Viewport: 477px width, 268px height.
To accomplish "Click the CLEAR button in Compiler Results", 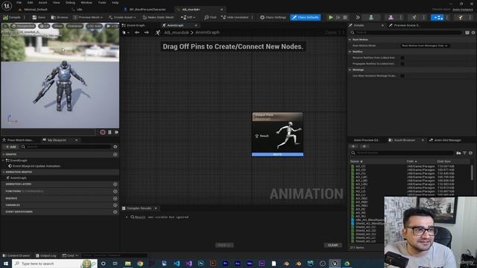I will 332,245.
